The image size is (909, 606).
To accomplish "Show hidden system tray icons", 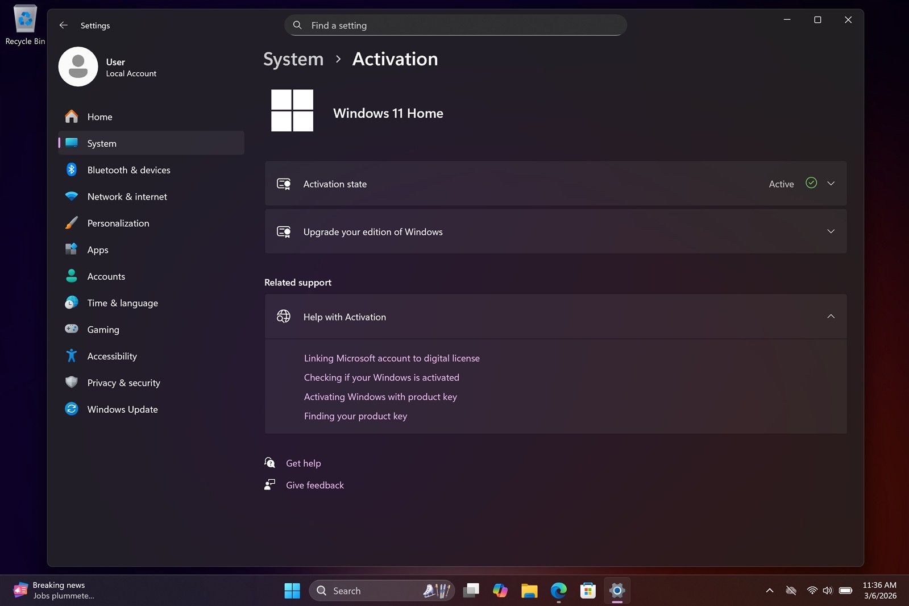I will tap(769, 591).
